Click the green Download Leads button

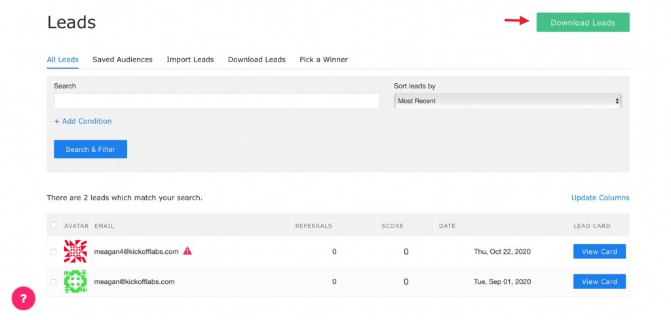(583, 22)
